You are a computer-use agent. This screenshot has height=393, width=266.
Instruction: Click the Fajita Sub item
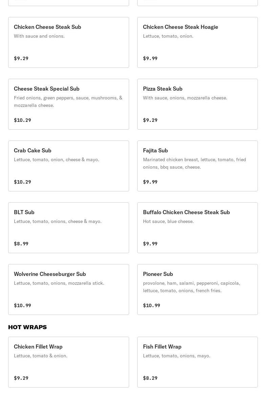pos(198,166)
